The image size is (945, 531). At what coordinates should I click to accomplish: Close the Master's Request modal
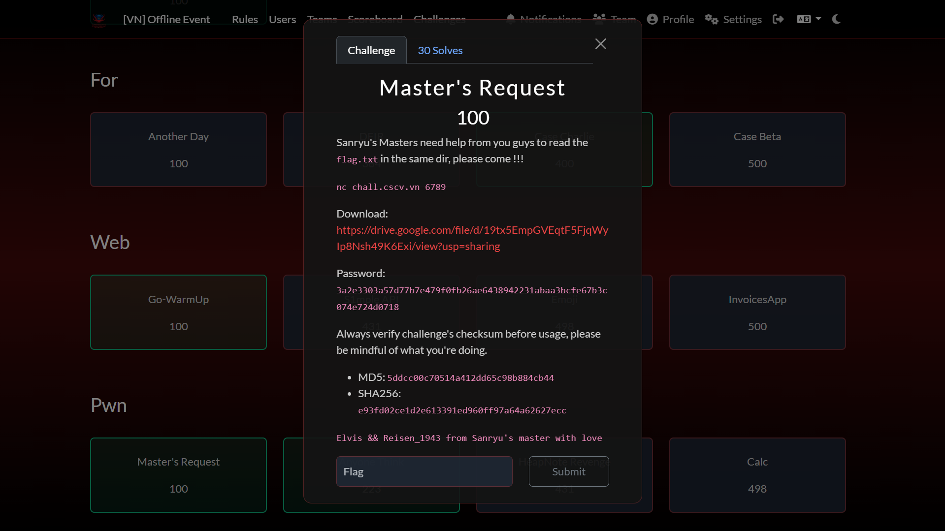click(x=600, y=44)
